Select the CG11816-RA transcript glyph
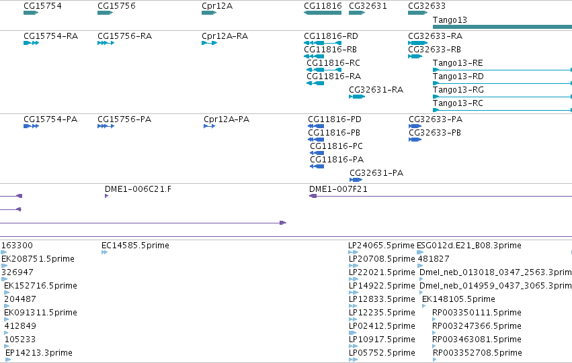Viewport: 572px width, 363px height. pos(315,83)
